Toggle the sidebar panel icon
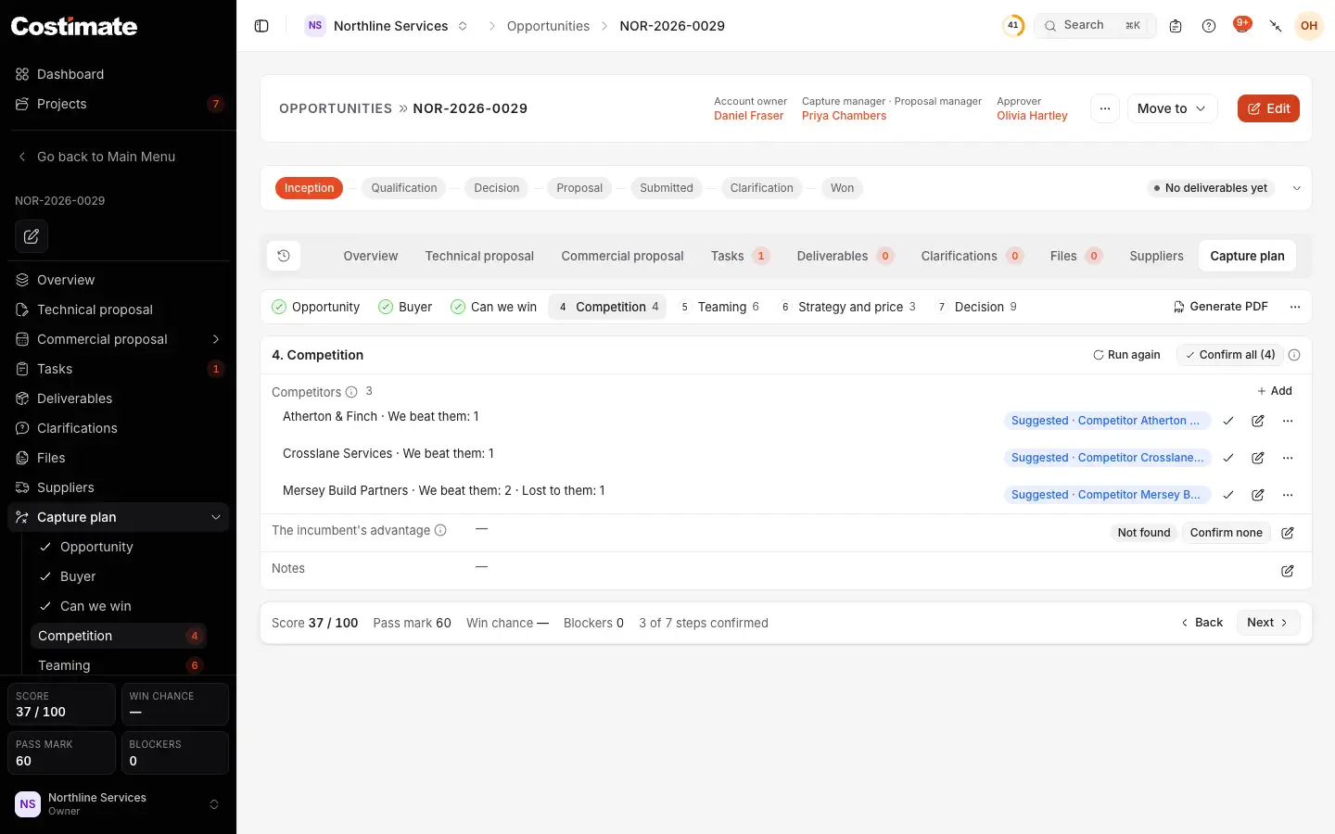 (261, 26)
